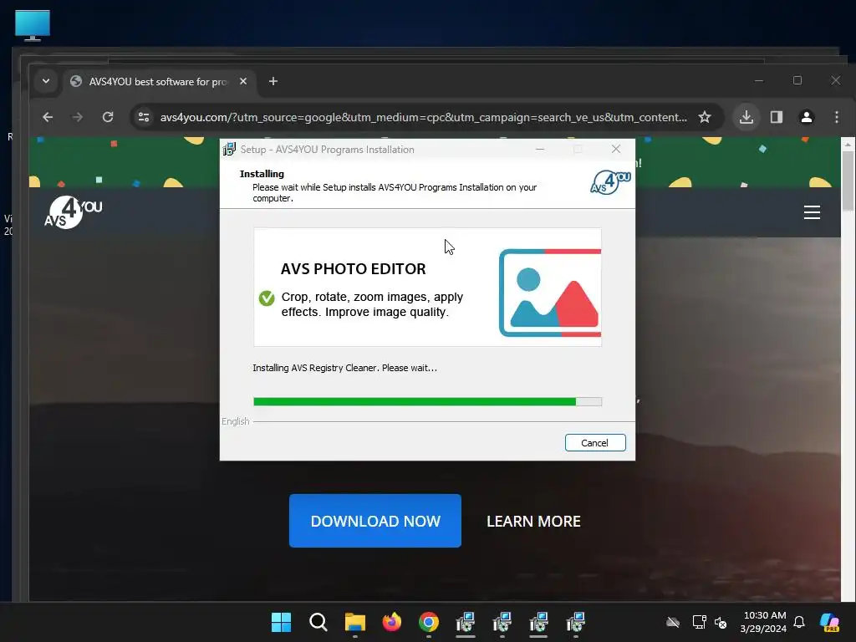Click the AVS4YOU logo on the webpage
The image size is (856, 642).
tap(74, 212)
